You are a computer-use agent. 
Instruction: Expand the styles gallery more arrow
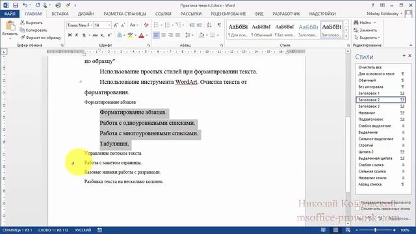coord(346,36)
